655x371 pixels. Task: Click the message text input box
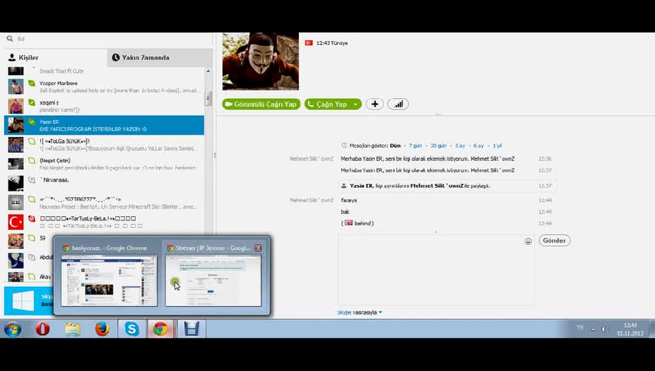pos(436,270)
